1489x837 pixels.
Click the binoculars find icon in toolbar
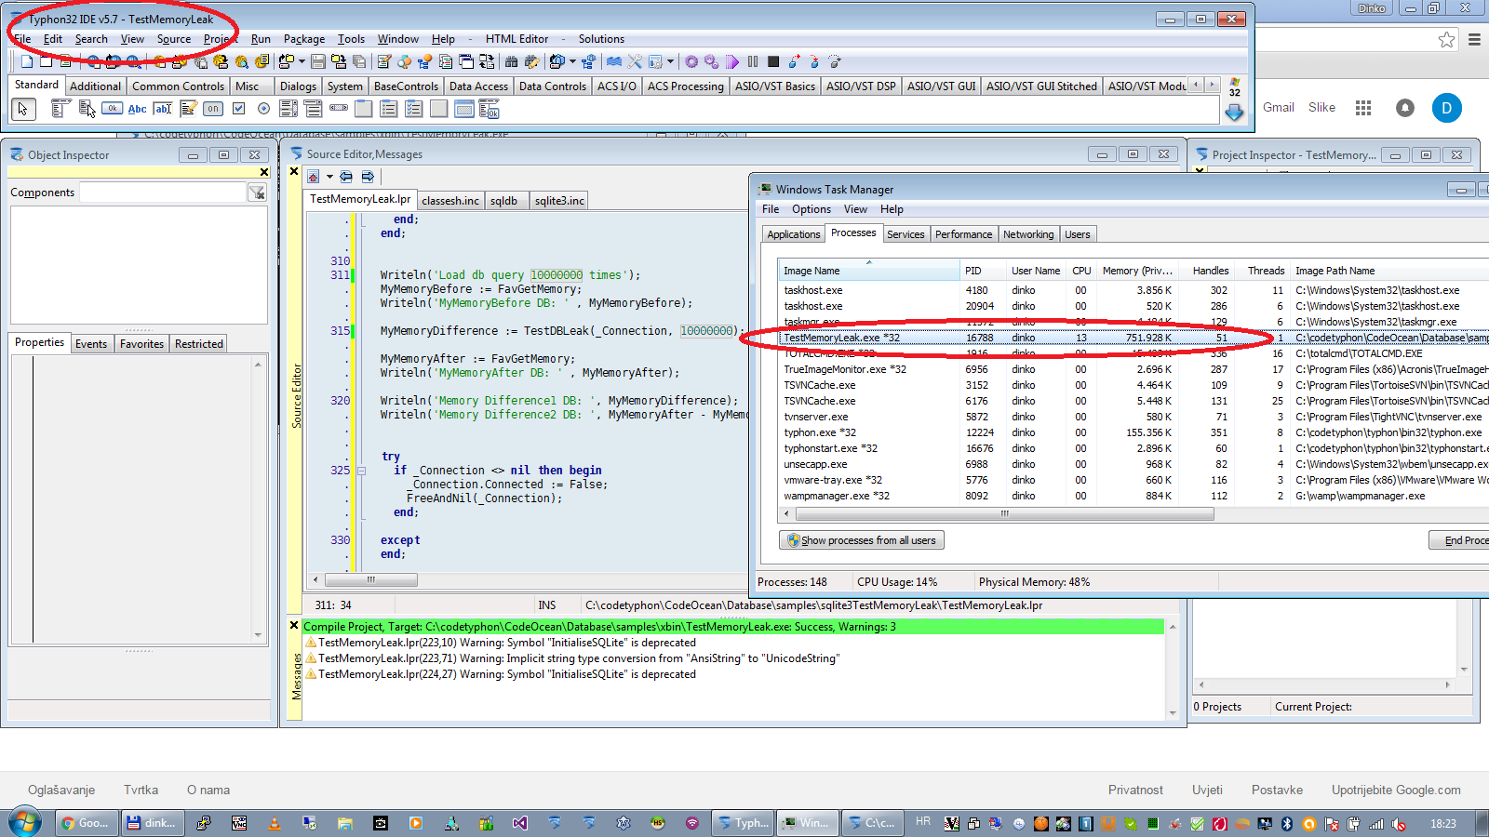(511, 61)
